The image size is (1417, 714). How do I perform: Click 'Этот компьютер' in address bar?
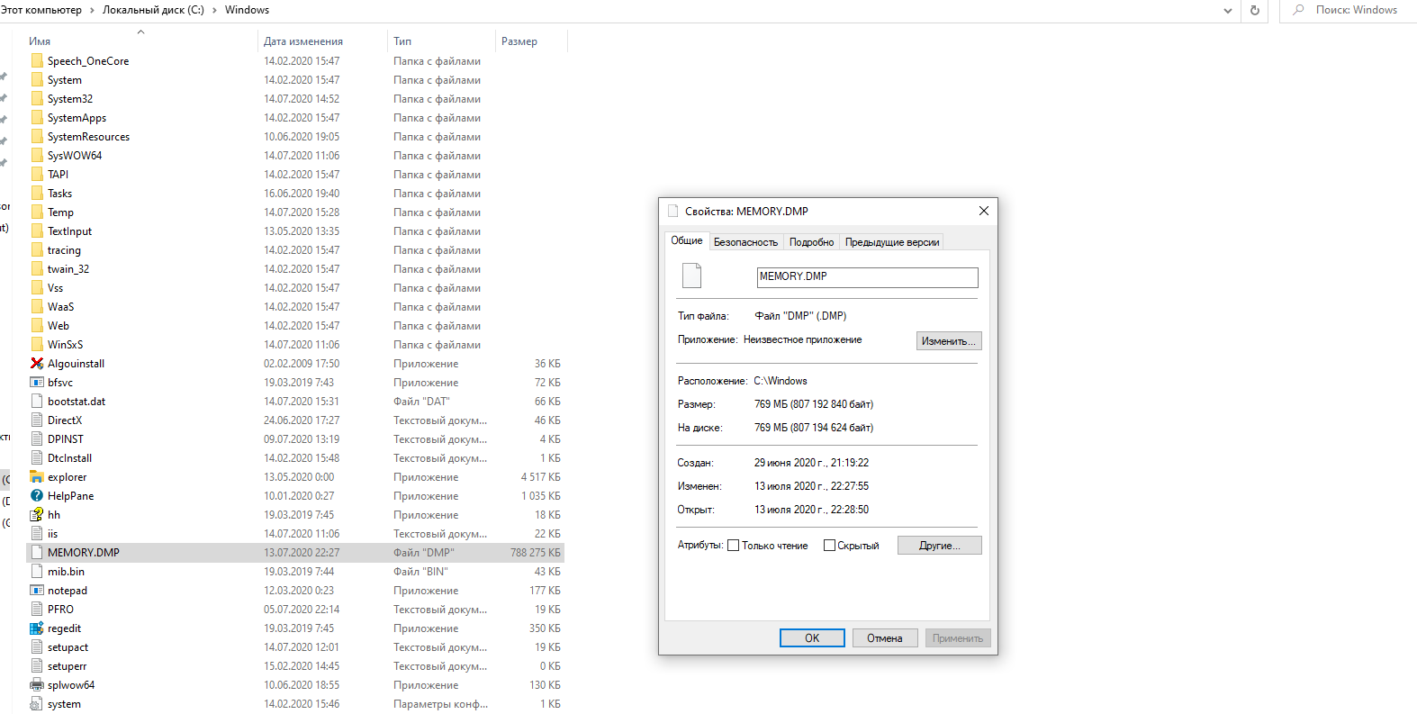click(41, 10)
